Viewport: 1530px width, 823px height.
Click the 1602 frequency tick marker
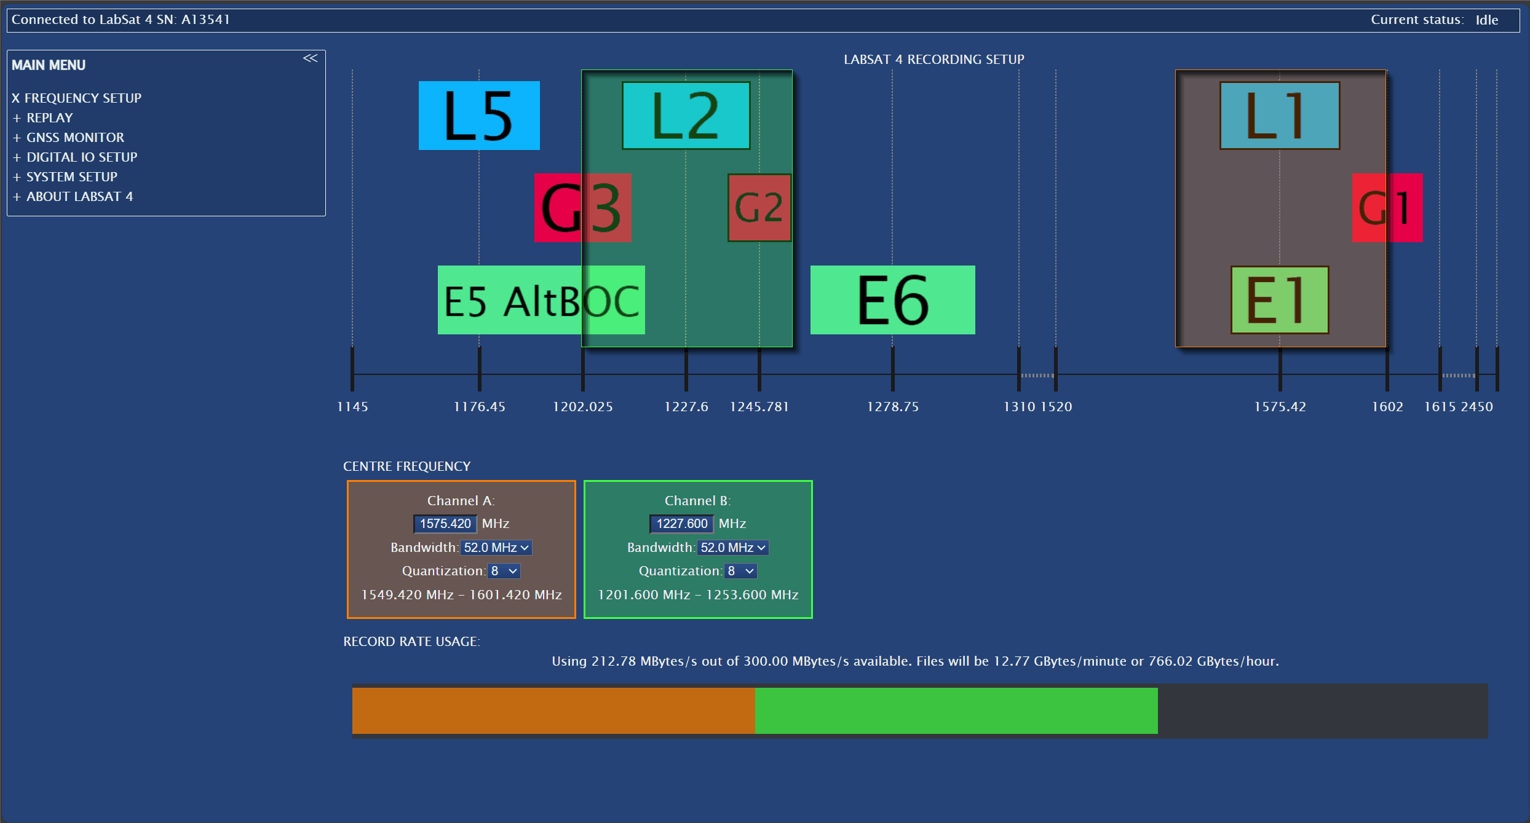click(x=1387, y=369)
